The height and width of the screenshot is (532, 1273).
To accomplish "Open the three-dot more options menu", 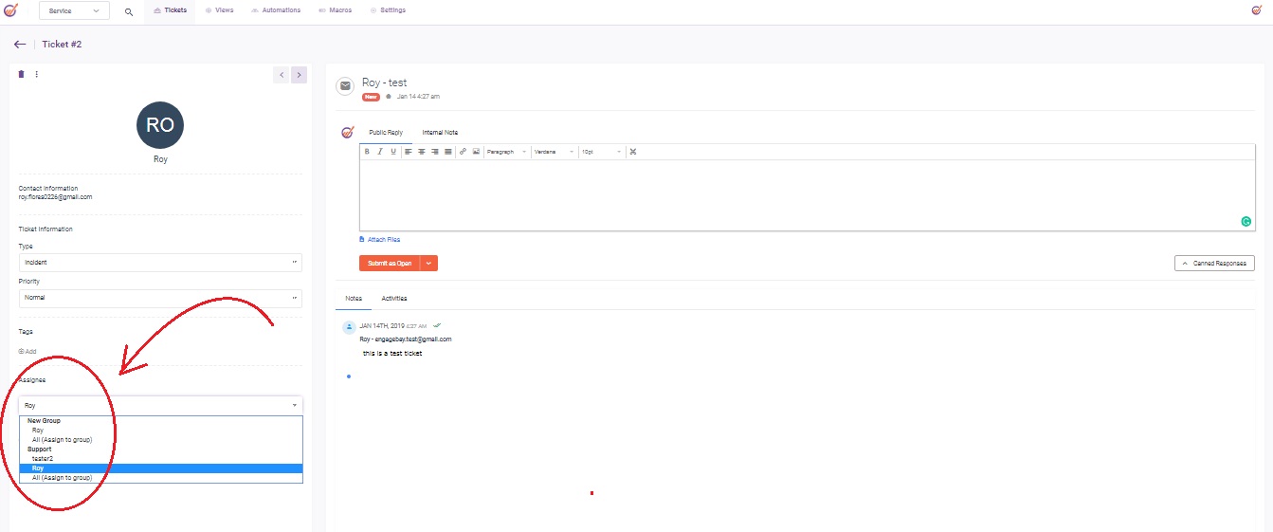I will click(37, 74).
